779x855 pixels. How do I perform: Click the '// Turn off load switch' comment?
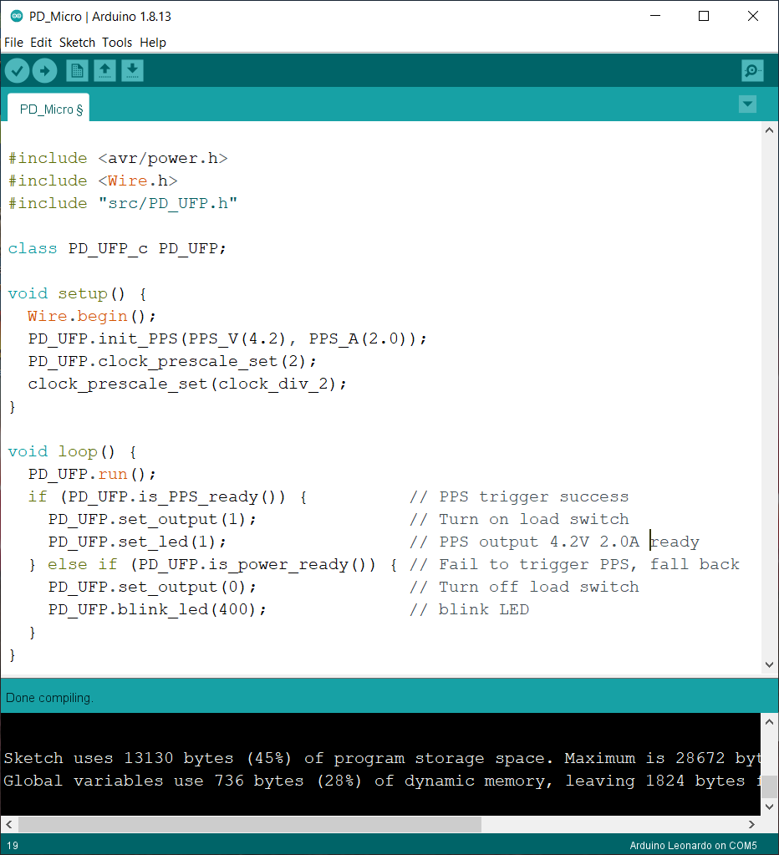(x=524, y=587)
